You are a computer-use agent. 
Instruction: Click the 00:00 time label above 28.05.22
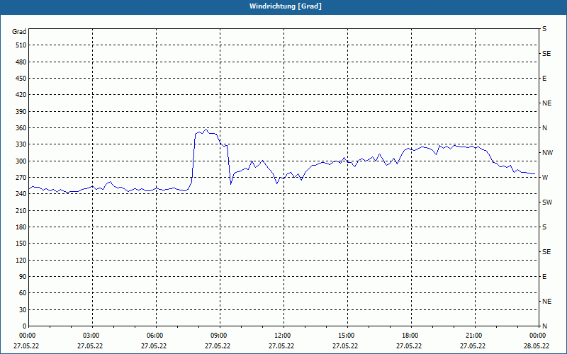coord(538,335)
